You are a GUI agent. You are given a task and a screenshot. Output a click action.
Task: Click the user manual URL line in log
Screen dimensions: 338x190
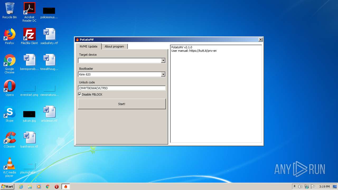tap(194, 51)
